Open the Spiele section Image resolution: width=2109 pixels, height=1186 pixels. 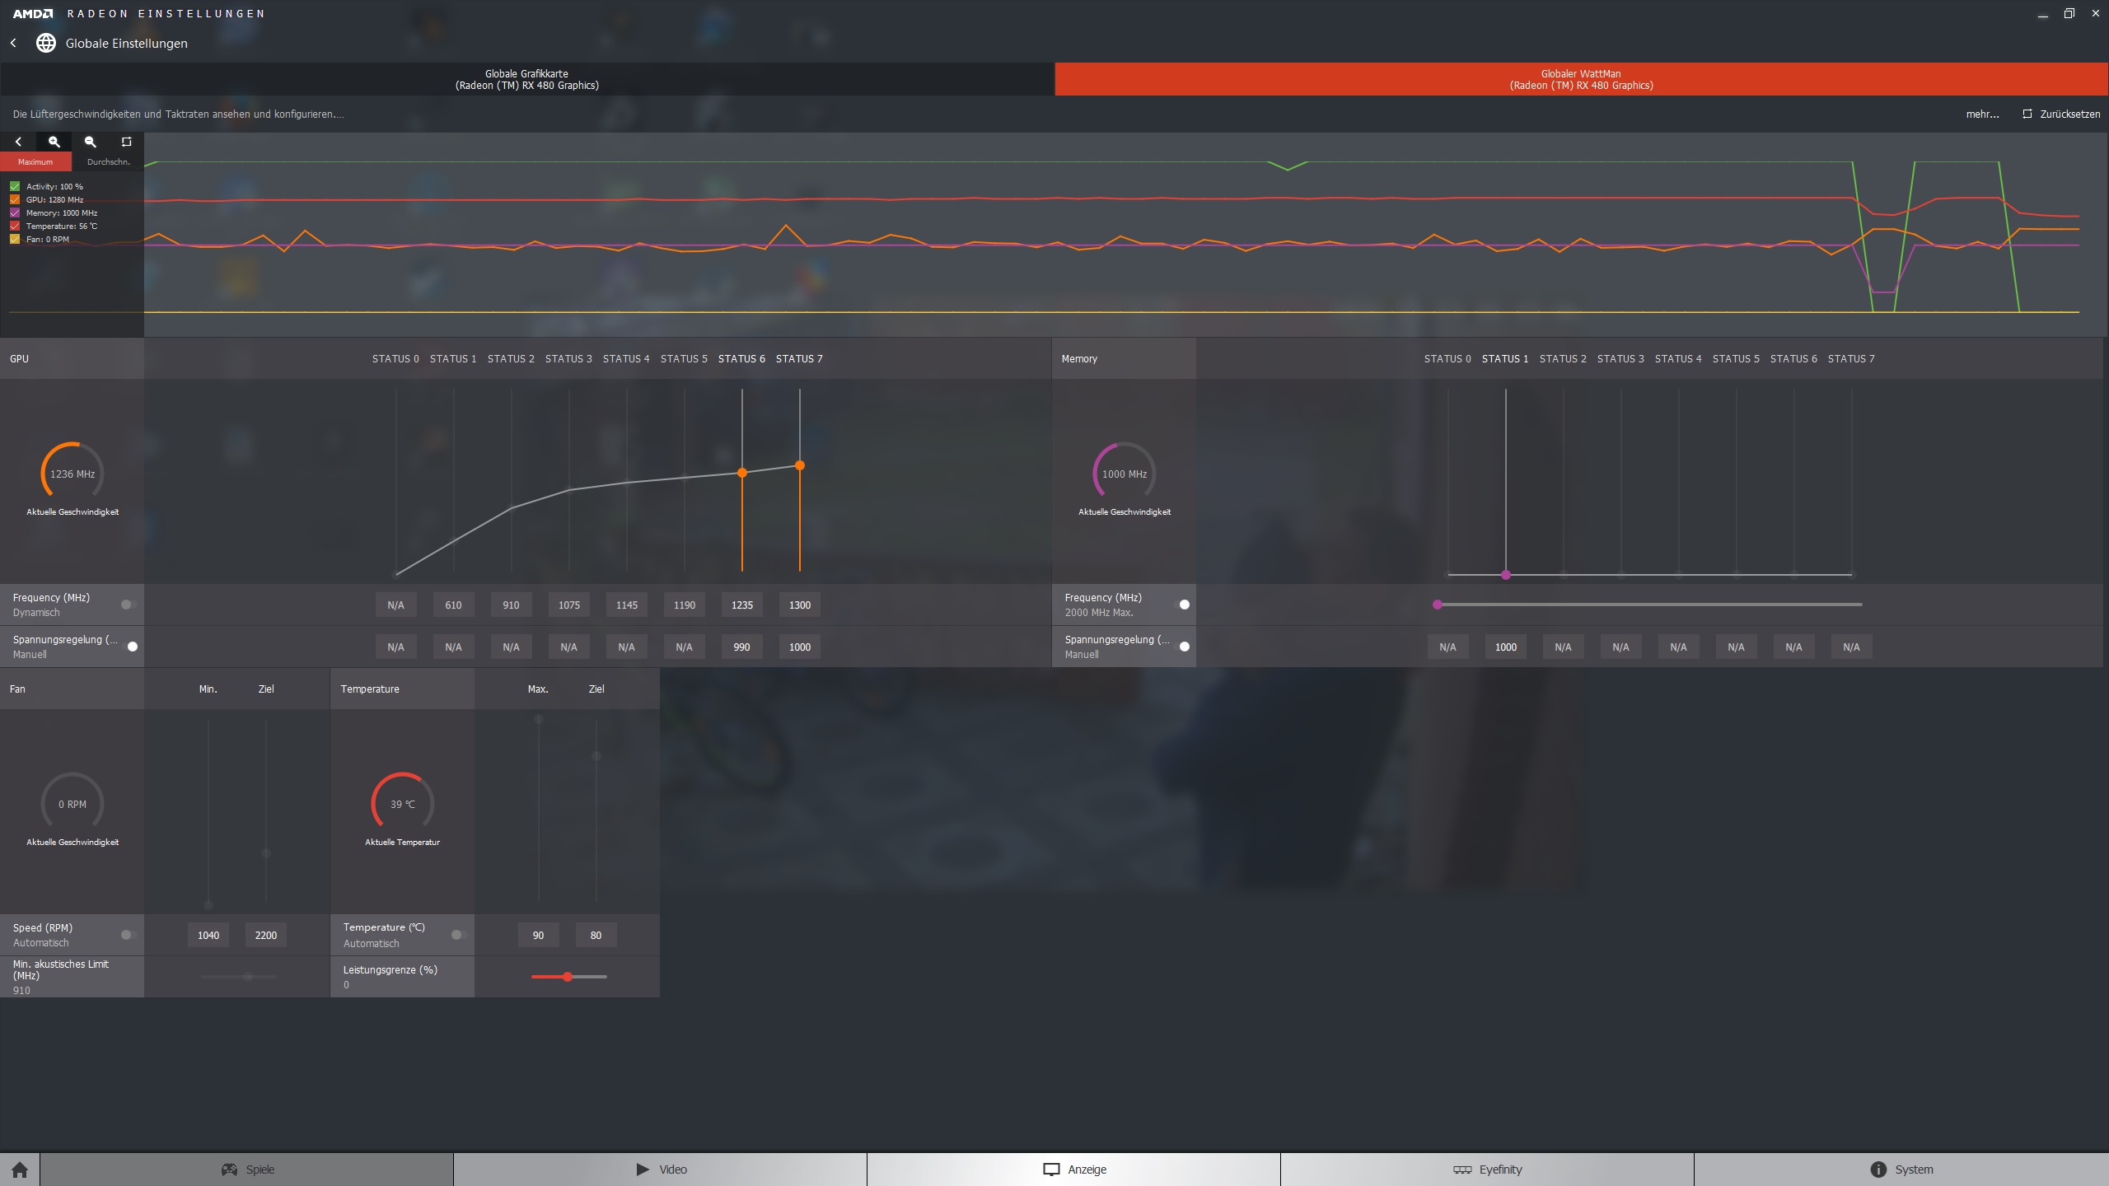click(247, 1170)
